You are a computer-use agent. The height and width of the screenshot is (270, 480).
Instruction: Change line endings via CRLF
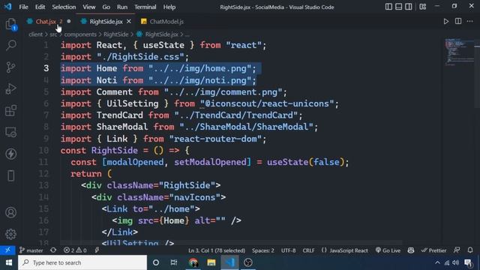click(x=308, y=250)
